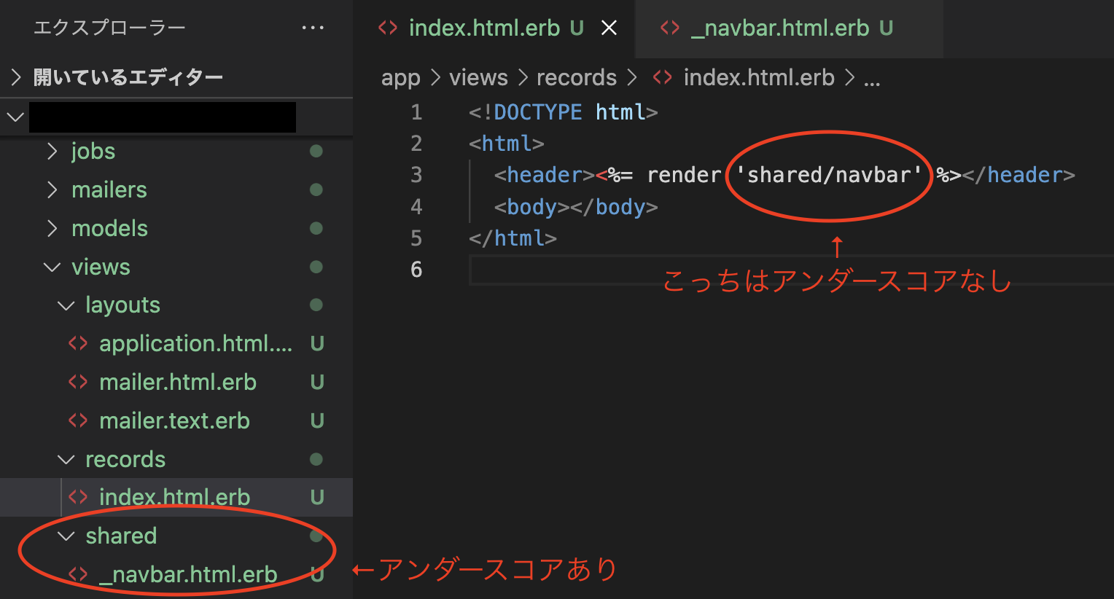
Task: Click the file icon of mailer.text.erb
Action: [x=78, y=420]
